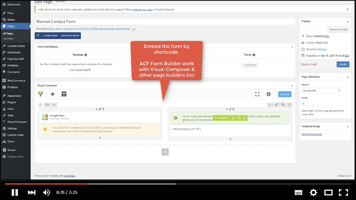Follow the 'activate your copy' link
The height and width of the screenshot is (200, 356).
pyautogui.click(x=142, y=10)
